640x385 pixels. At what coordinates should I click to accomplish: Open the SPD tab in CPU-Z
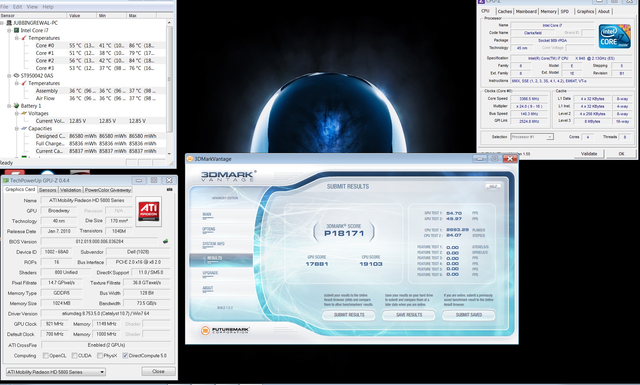click(x=565, y=11)
